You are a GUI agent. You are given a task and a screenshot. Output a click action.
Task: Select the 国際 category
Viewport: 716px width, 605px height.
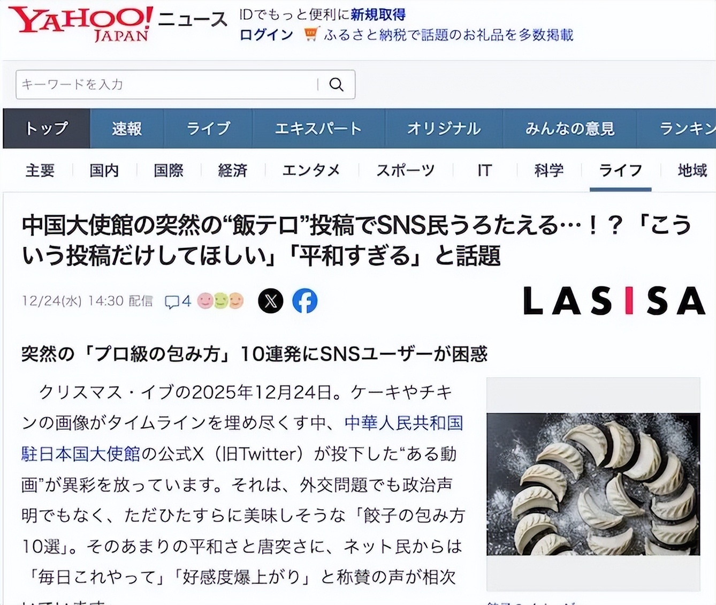(169, 170)
